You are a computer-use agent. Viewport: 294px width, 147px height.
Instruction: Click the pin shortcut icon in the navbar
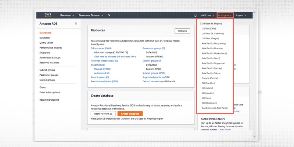click(109, 15)
